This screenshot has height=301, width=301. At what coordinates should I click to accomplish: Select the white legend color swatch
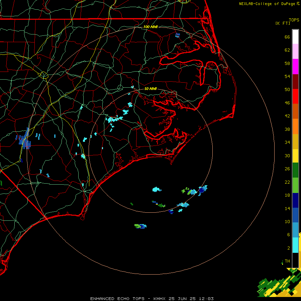(x=295, y=37)
